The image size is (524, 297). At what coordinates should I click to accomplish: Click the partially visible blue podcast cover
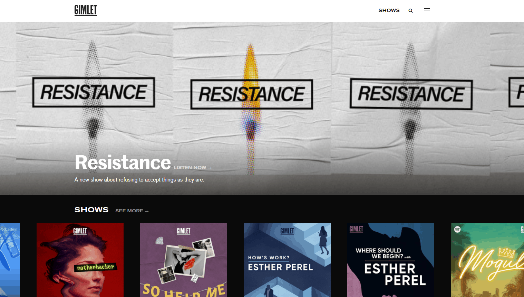coord(10,260)
